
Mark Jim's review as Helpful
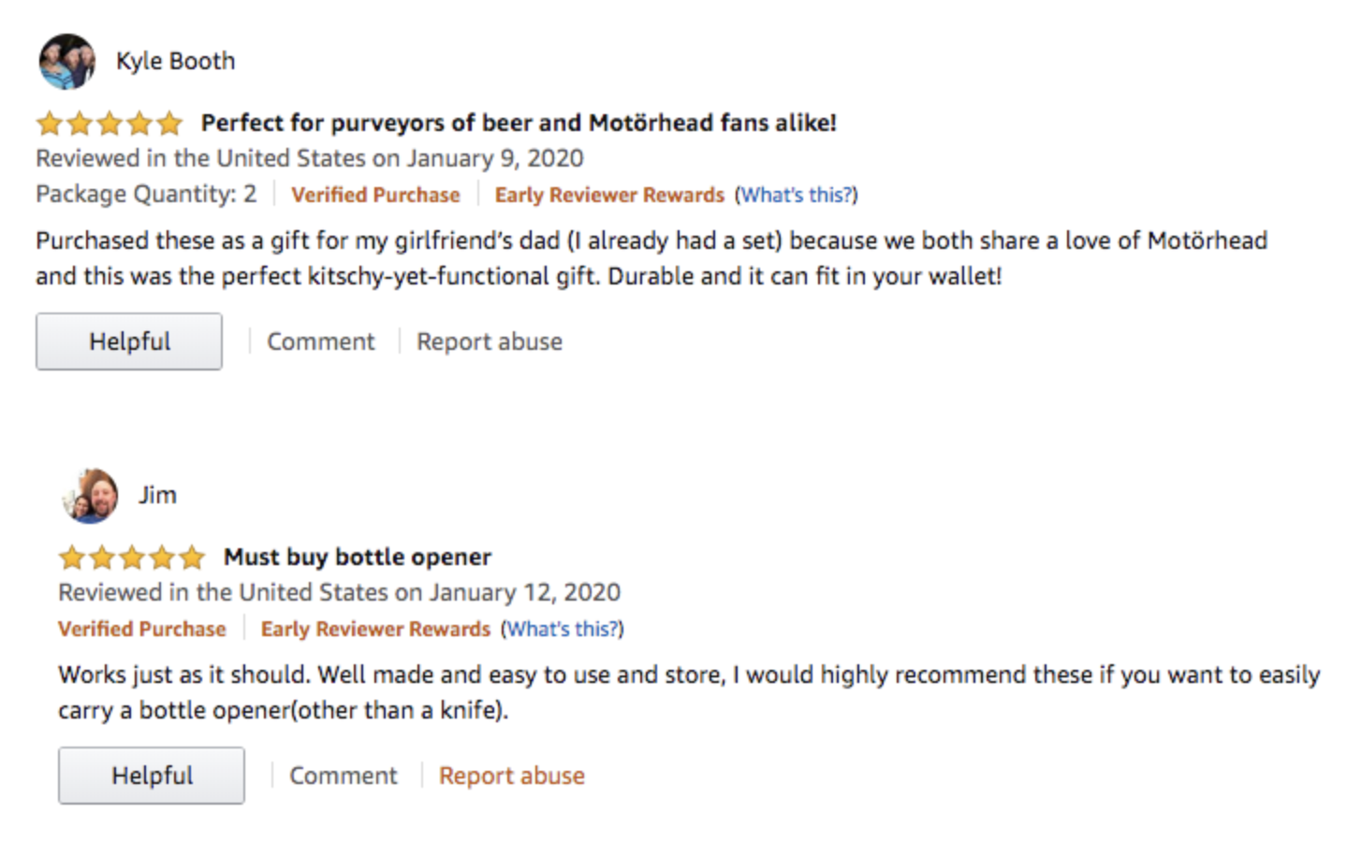point(152,776)
